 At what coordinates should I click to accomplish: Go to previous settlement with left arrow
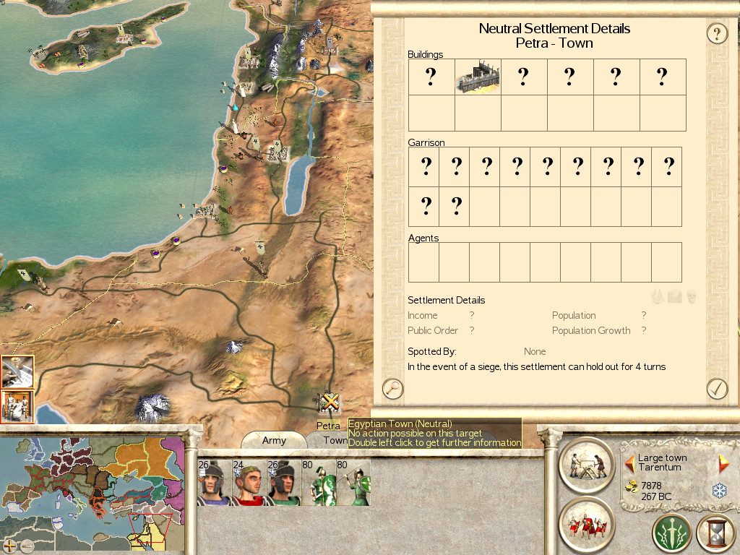629,463
